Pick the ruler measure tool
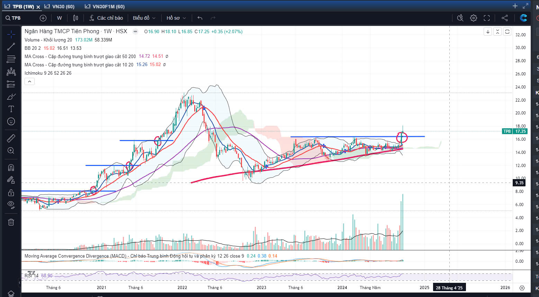 click(x=11, y=138)
